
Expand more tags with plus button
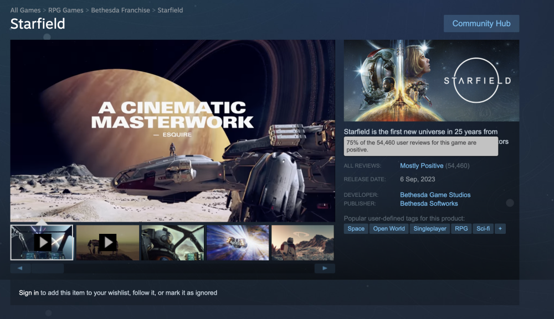coord(500,228)
